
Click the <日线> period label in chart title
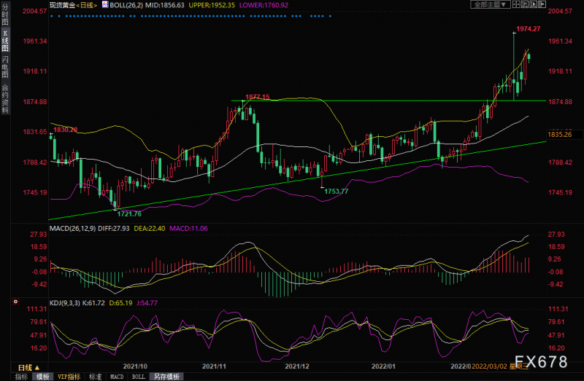(x=86, y=4)
